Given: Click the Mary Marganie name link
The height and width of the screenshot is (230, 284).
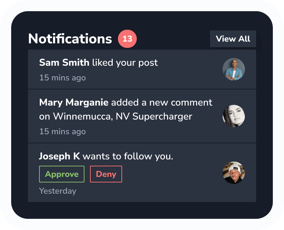Looking at the screenshot, I should tap(74, 102).
